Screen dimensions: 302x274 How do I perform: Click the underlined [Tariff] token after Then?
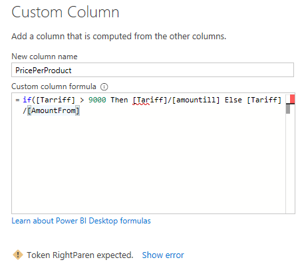[x=150, y=100]
